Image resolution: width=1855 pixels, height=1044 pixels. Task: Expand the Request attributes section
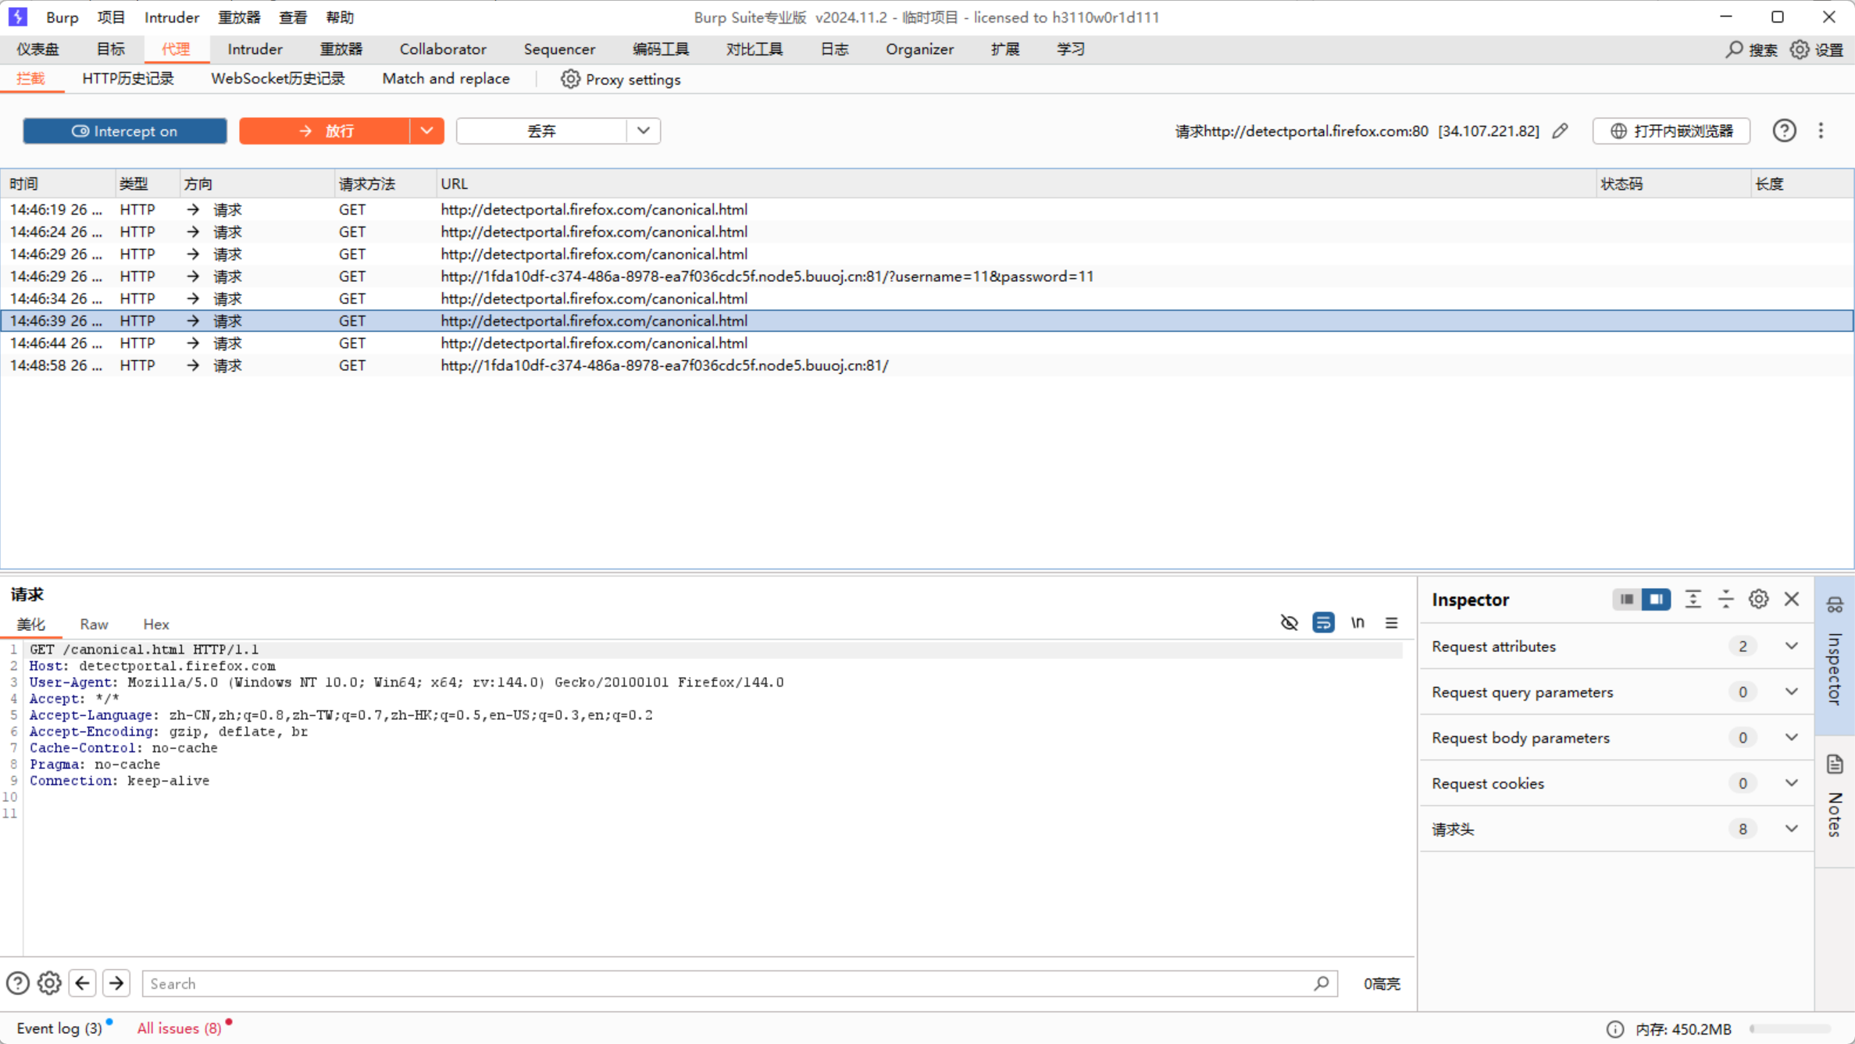point(1791,647)
